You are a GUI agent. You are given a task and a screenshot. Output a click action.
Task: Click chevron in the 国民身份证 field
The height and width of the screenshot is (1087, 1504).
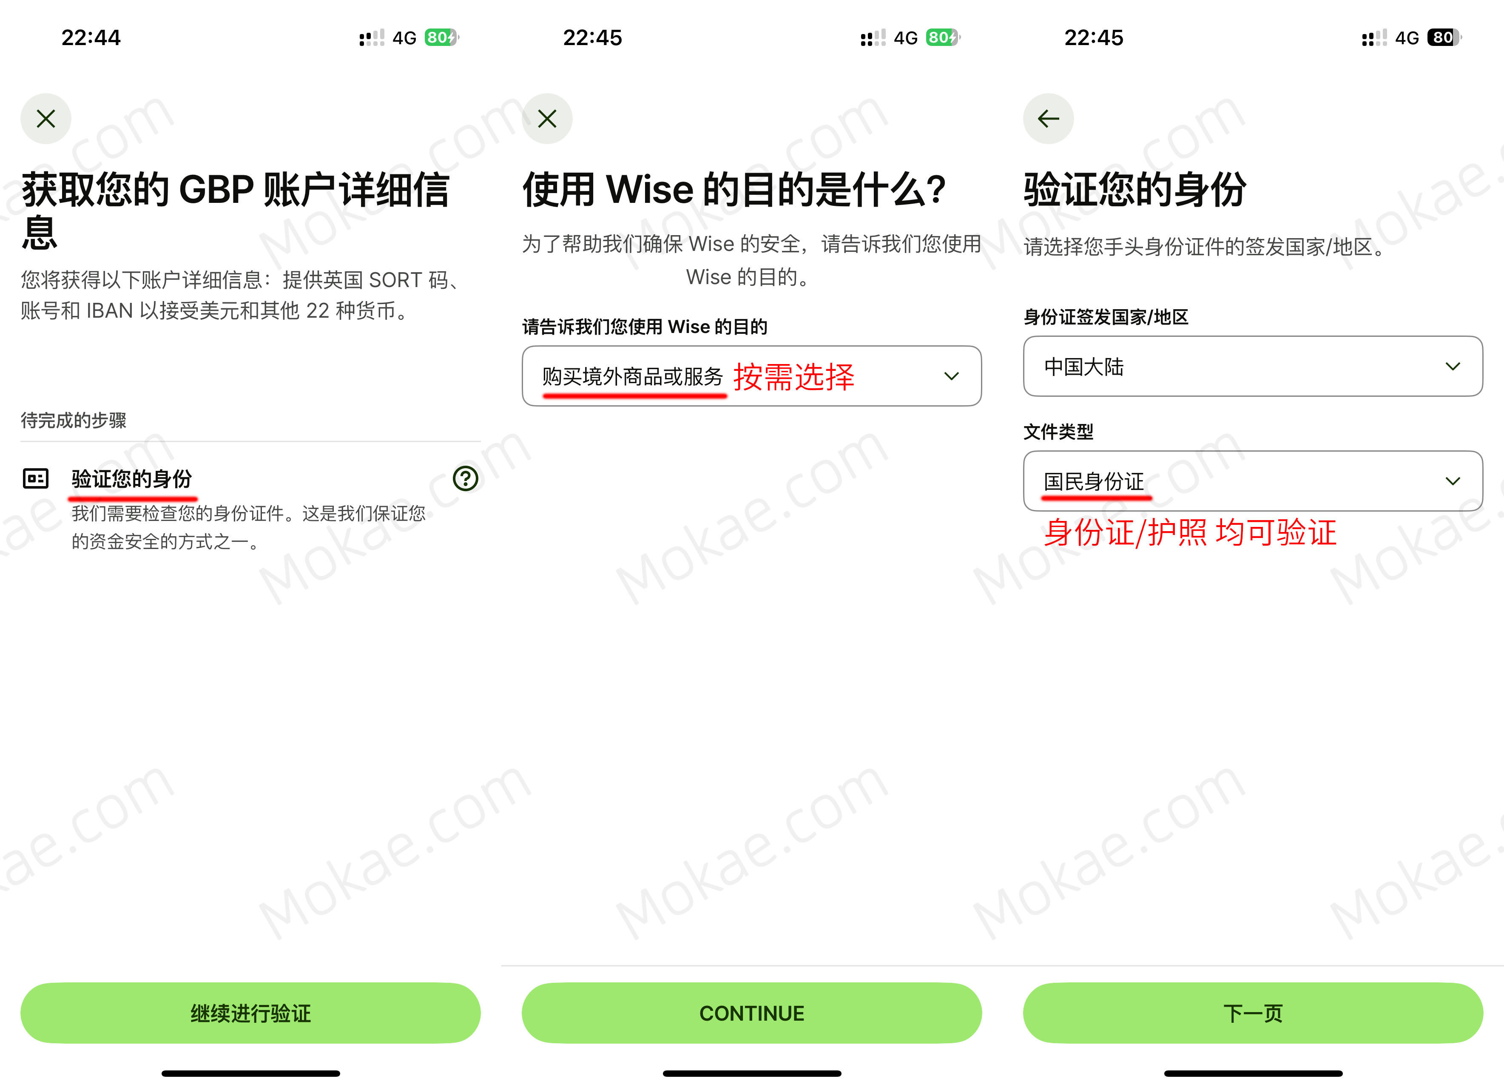pyautogui.click(x=1453, y=481)
